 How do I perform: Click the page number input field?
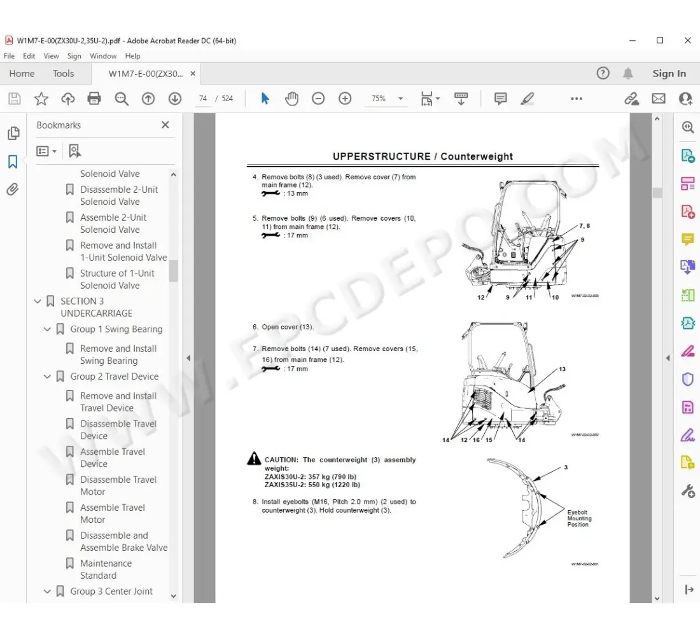pos(203,99)
